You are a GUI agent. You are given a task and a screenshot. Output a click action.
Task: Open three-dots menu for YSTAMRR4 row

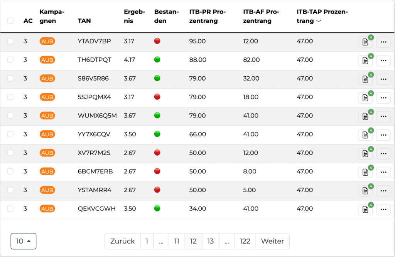click(x=383, y=191)
